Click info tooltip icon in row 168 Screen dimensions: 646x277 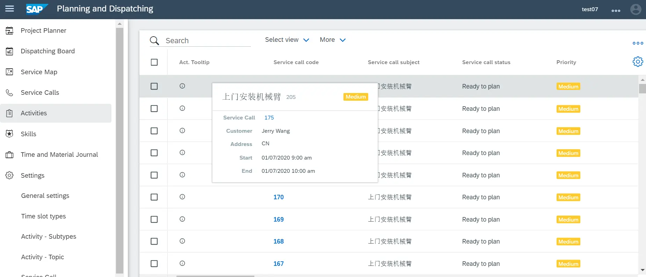(182, 241)
